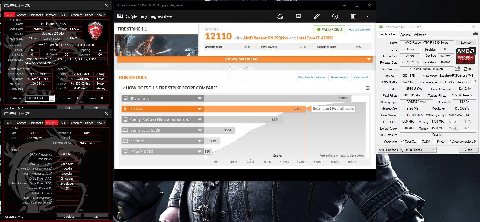Image resolution: width=480 pixels, height=222 pixels.
Task: Click the Bus Interface question mark icon
Action: point(475,82)
